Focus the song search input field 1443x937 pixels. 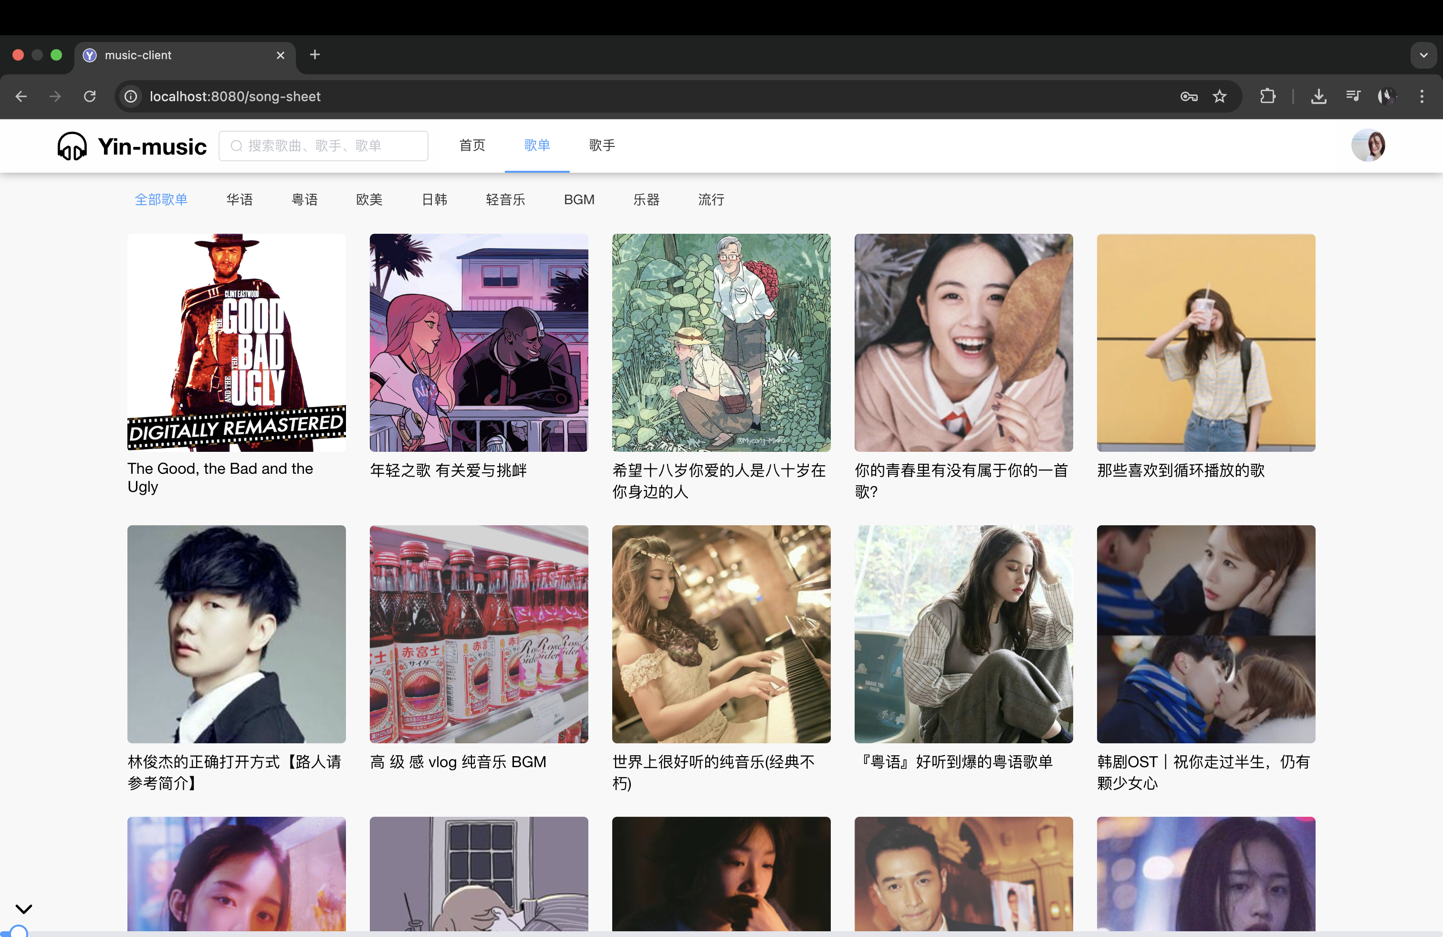point(323,146)
